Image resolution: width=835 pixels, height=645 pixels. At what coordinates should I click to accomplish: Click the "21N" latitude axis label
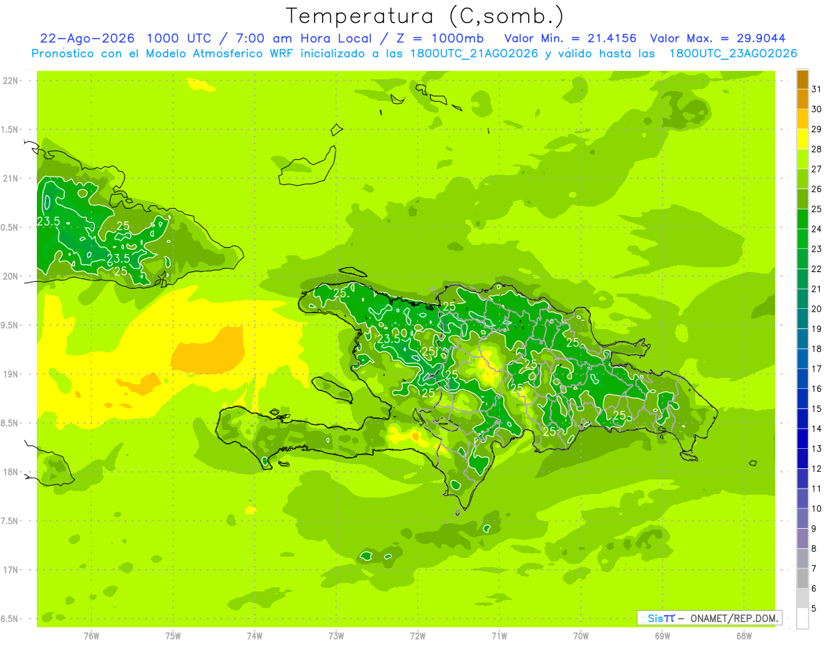pos(10,179)
